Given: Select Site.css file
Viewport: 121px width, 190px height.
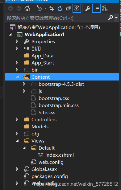Looking at the screenshot, I should coord(47,113).
